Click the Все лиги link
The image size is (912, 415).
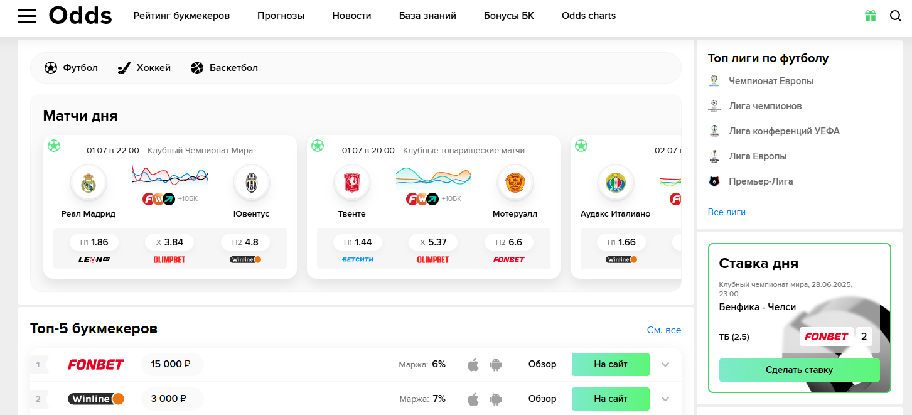[x=726, y=212]
